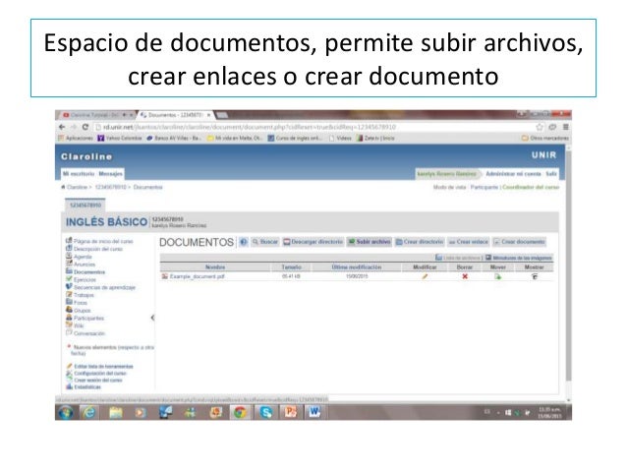627x471 pixels.
Task: Click the Salir logout link
Action: (x=551, y=174)
